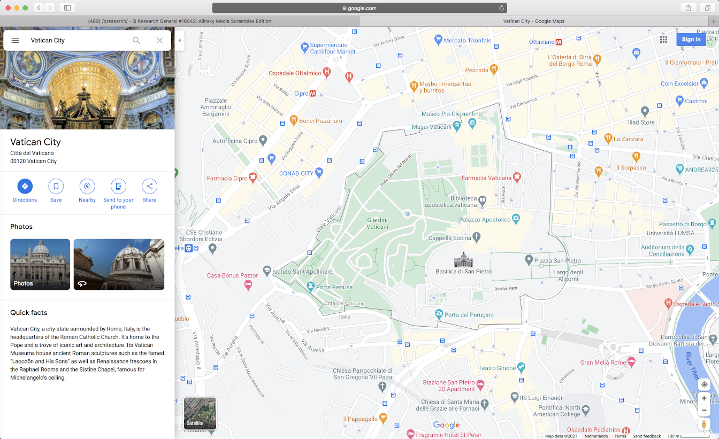Screen dimensions: 719x439
Task: Open the Photos thumbnail of St. Peter's
Action: (40, 264)
